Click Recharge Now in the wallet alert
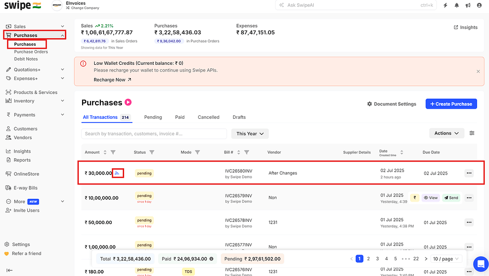489x276 pixels. coord(110,80)
